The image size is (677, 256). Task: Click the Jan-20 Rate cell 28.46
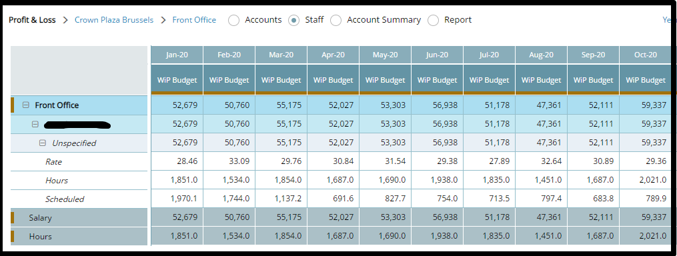pos(177,161)
